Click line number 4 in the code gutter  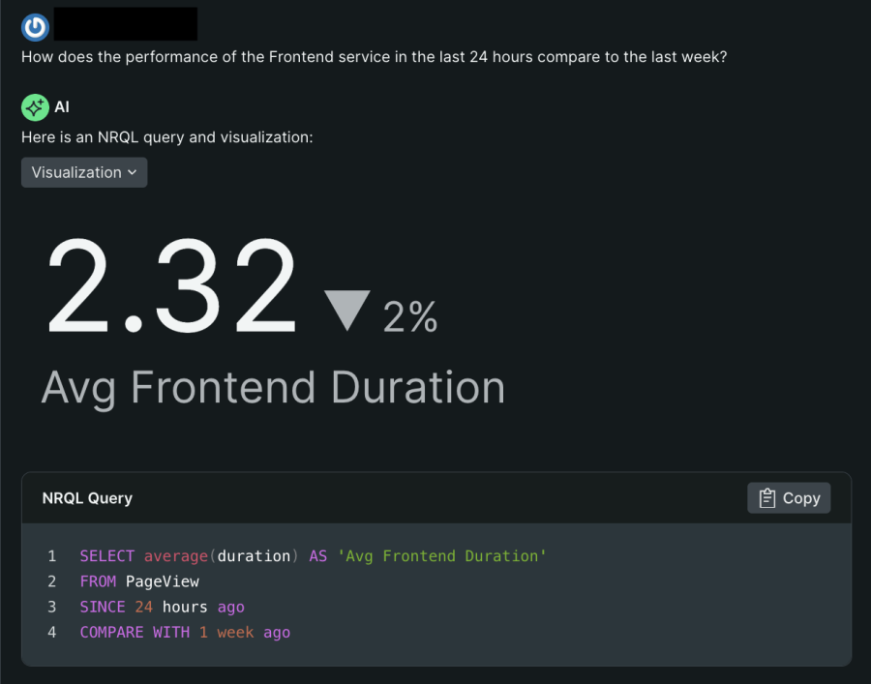(52, 632)
